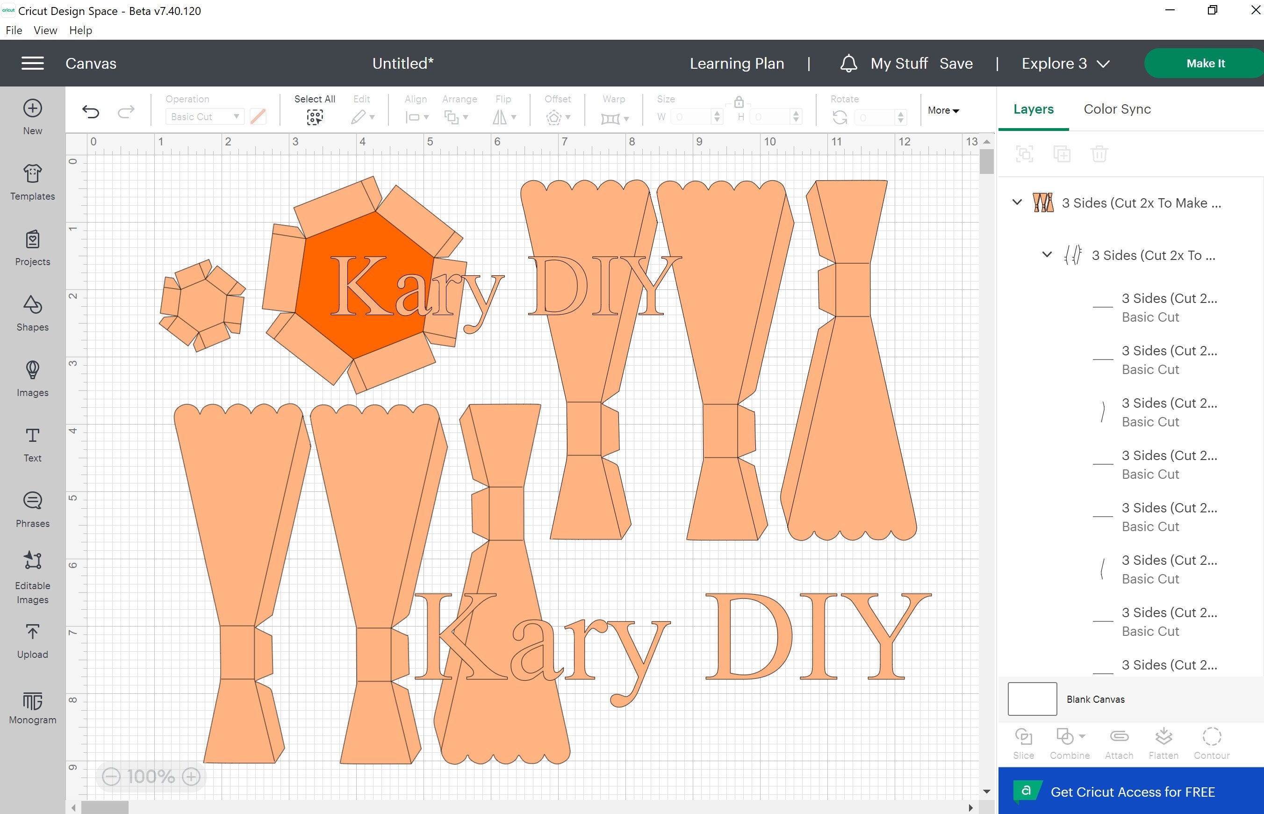Open the File menu
This screenshot has width=1264, height=814.
click(x=13, y=30)
